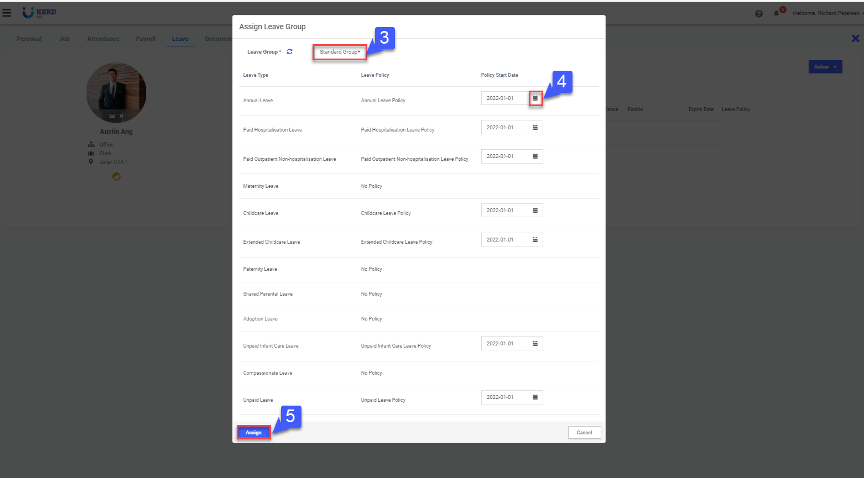Viewport: 864px width, 478px height.
Task: Open the hamburger navigation menu
Action: (x=7, y=13)
